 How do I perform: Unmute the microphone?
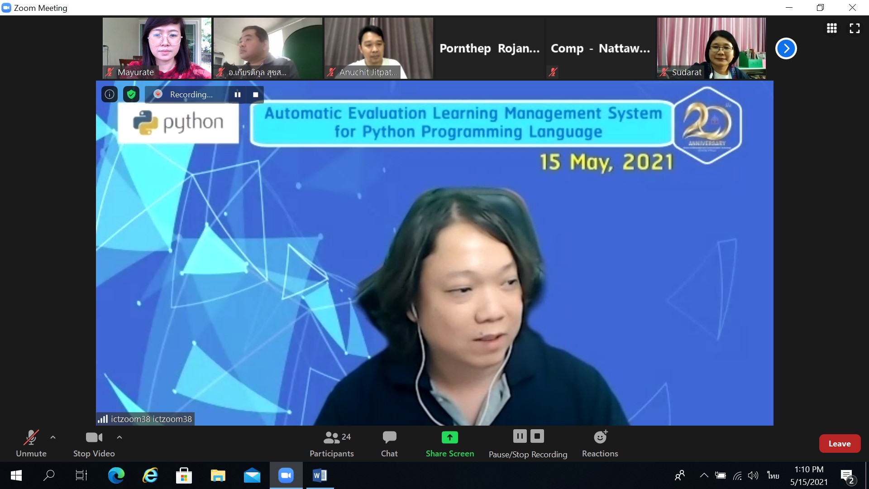(x=31, y=444)
